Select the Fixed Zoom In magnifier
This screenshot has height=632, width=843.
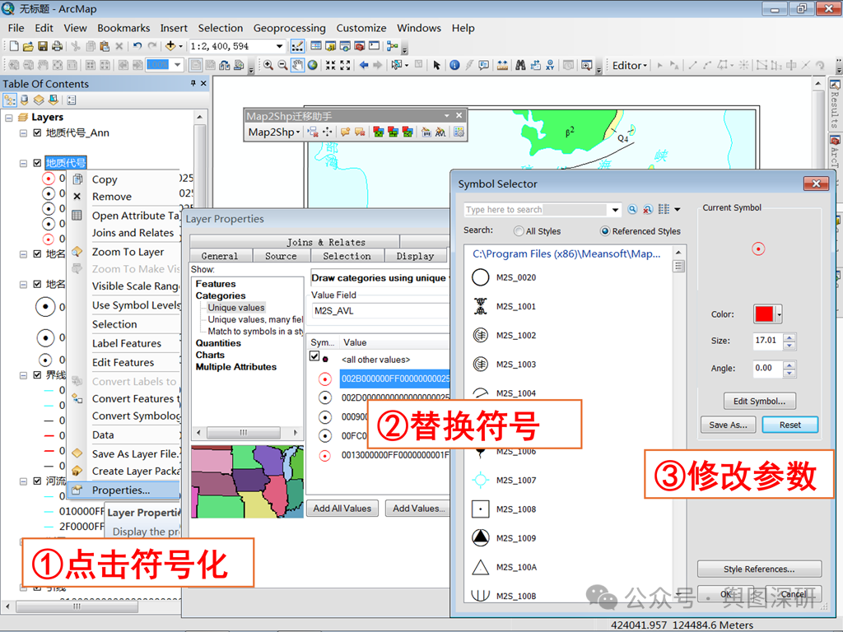click(x=331, y=66)
